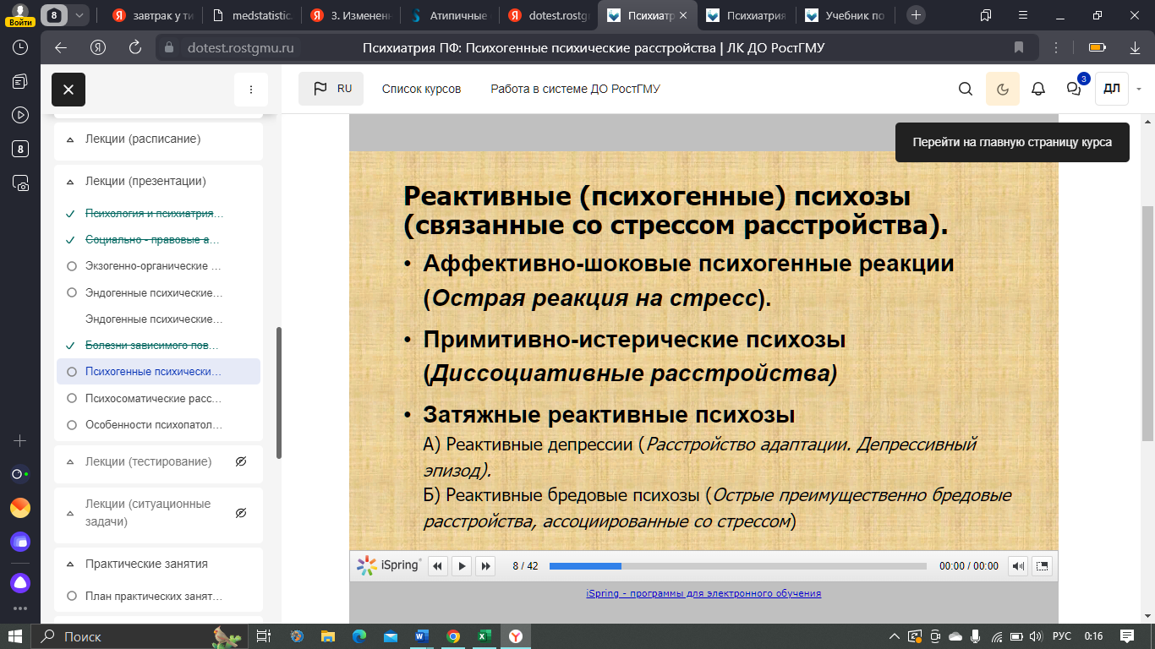The image size is (1155, 649).
Task: Toggle hidden-eye icon for Лекции (тестирование)
Action: pyautogui.click(x=241, y=461)
